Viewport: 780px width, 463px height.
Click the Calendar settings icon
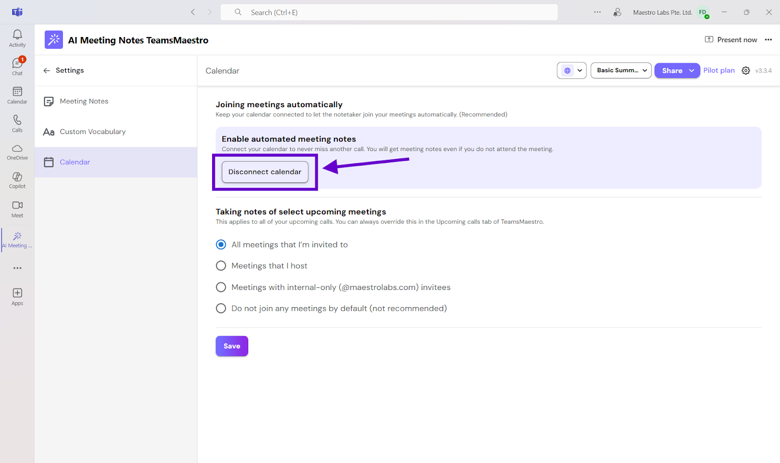coord(49,162)
